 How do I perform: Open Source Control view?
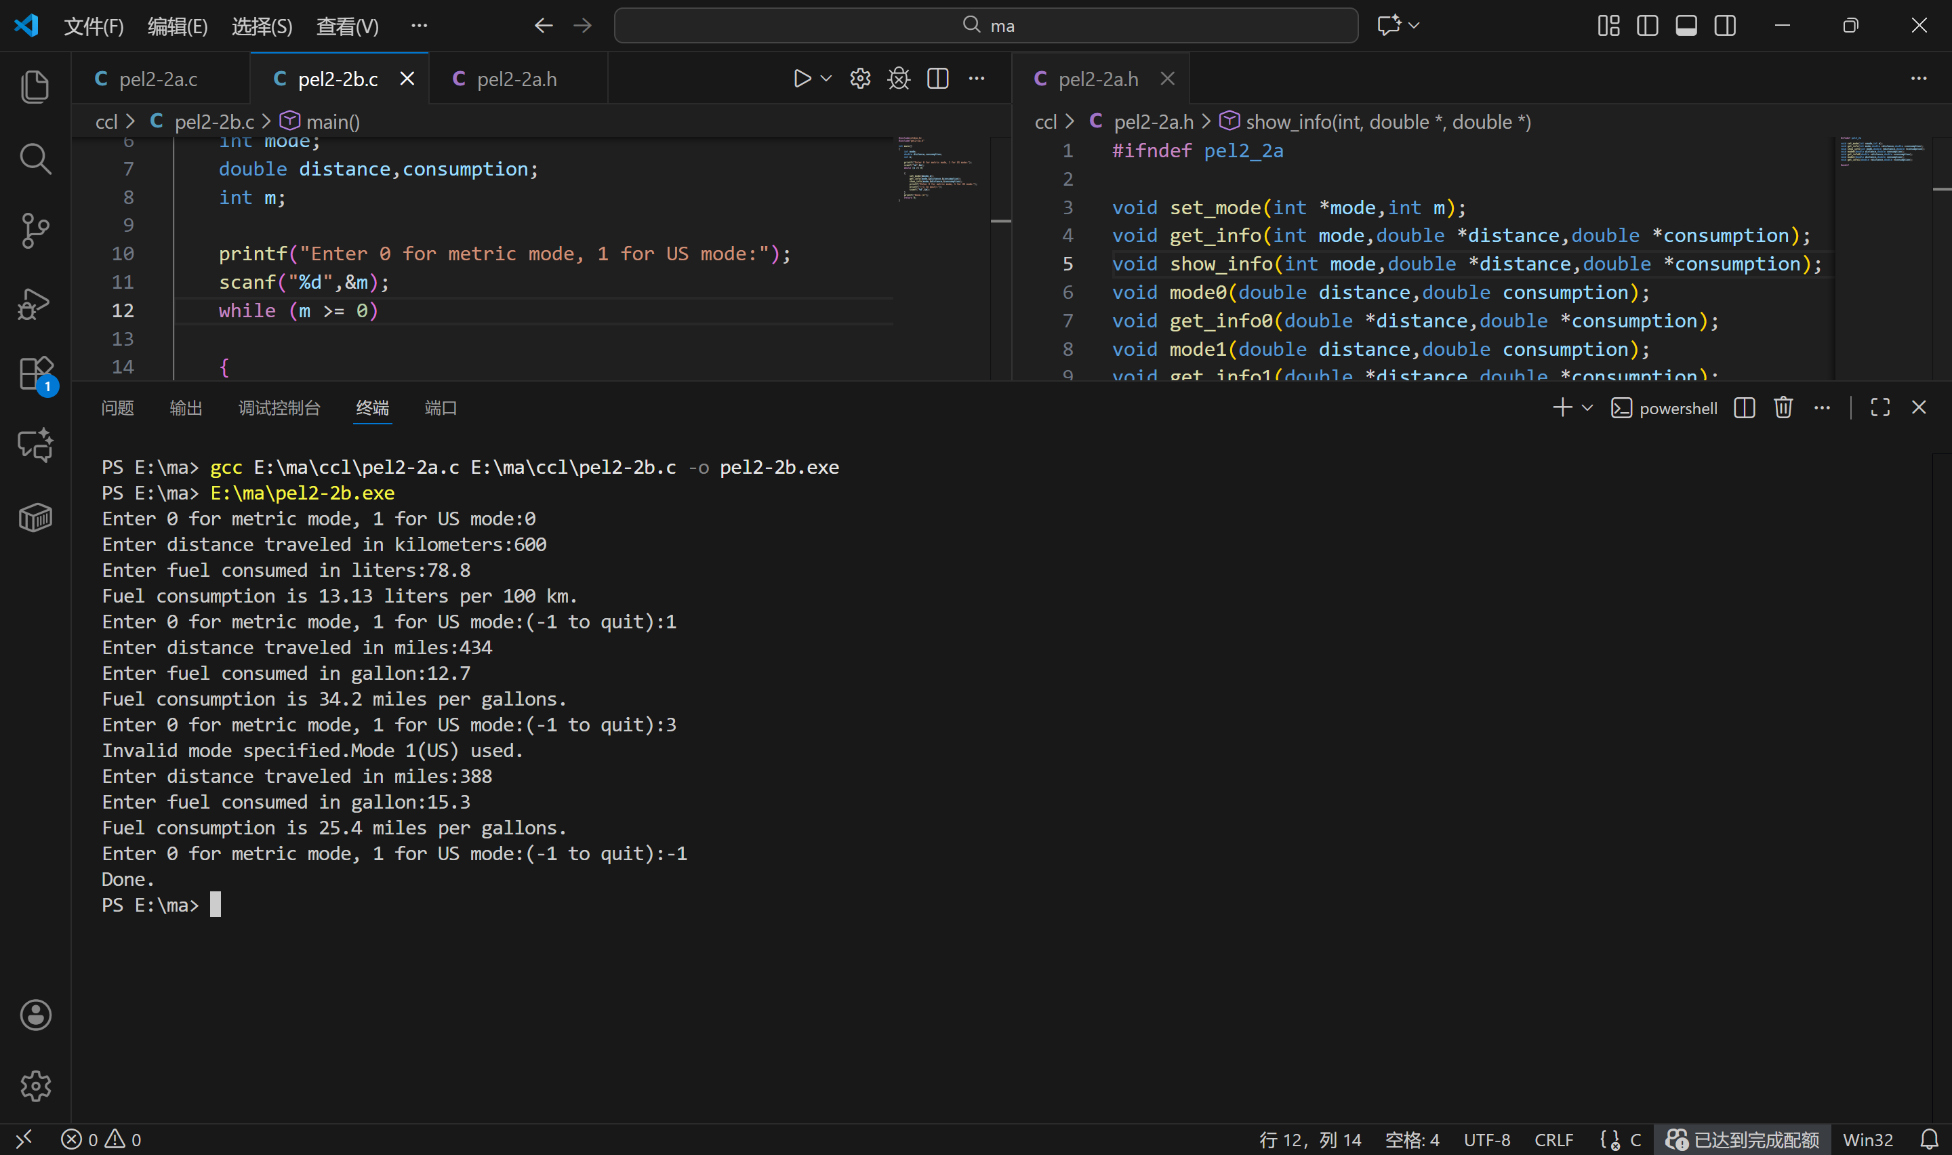35,230
